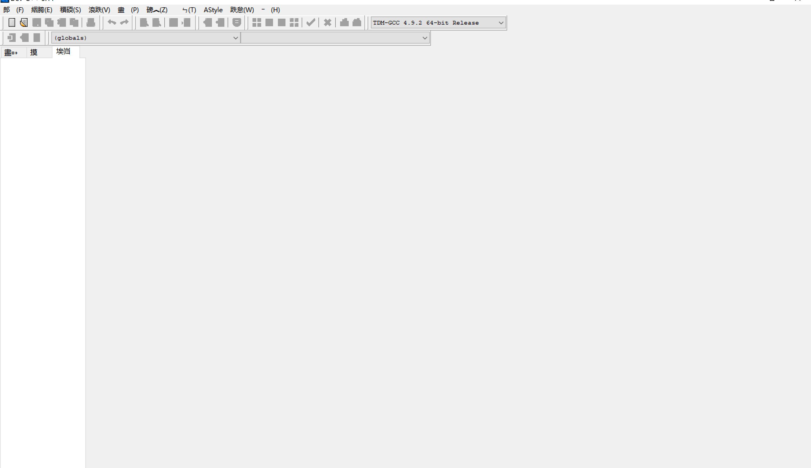Click the Redo arrow icon
Image resolution: width=811 pixels, height=468 pixels.
point(124,22)
